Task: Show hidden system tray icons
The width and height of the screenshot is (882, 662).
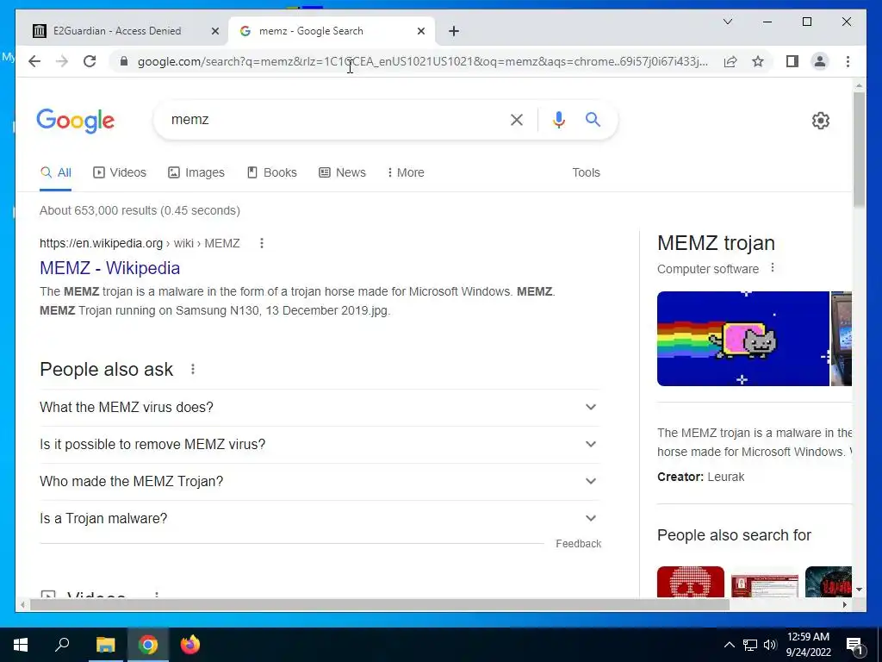Action: tap(729, 645)
